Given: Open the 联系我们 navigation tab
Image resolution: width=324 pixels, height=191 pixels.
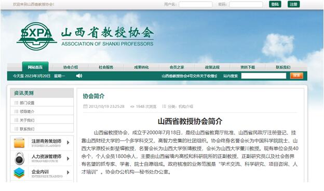Looking at the screenshot, I should click(283, 67).
